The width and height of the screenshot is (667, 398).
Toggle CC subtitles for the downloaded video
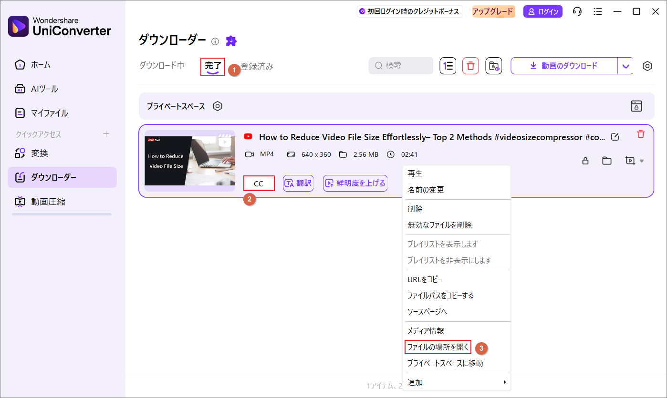tap(259, 183)
